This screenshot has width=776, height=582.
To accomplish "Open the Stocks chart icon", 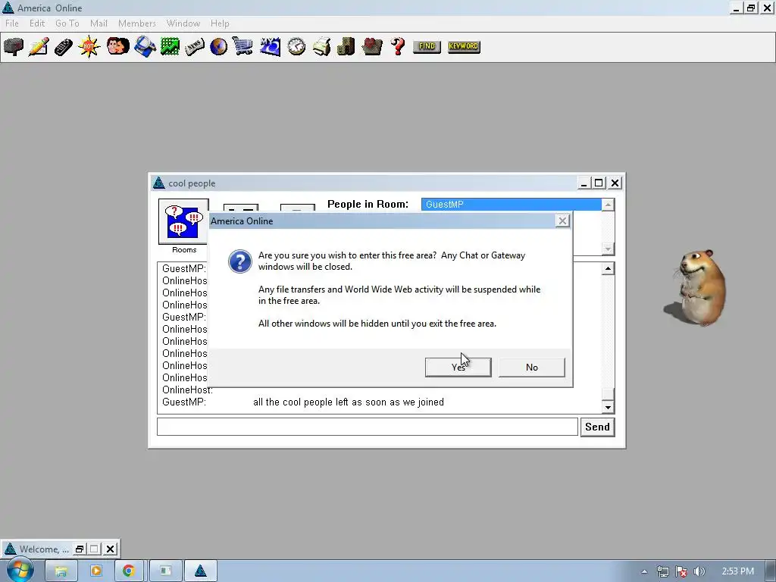I will [x=170, y=46].
